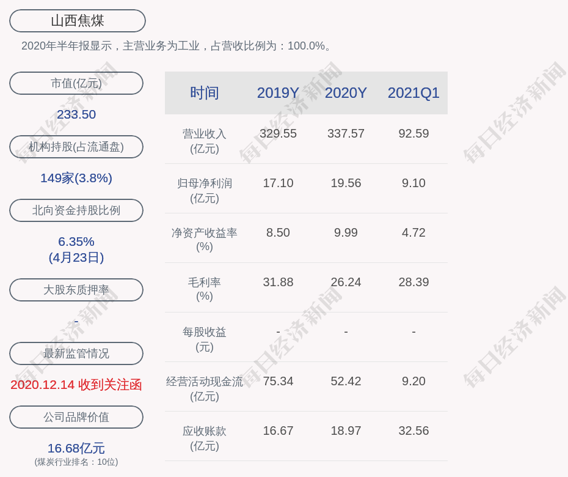Select the ROE value 8.50
This screenshot has height=477, width=568.
pos(279,232)
